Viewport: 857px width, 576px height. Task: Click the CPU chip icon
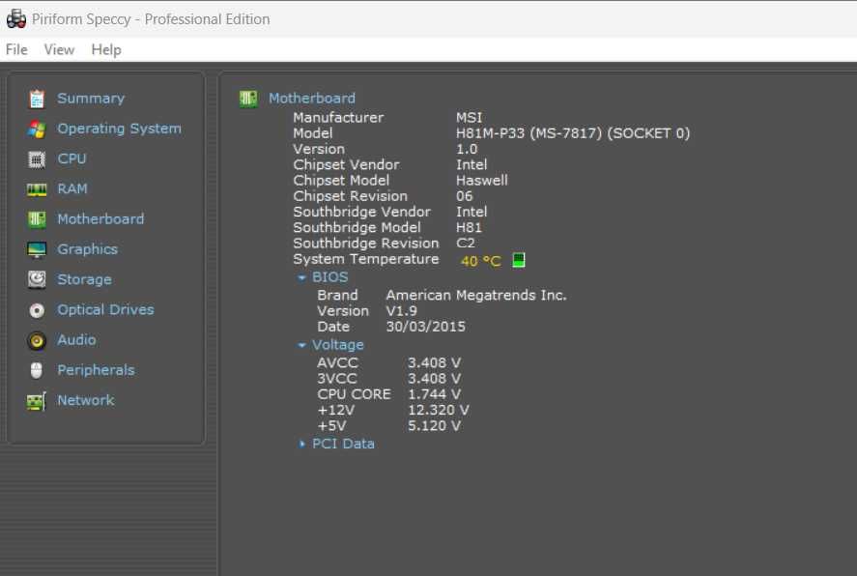pyautogui.click(x=37, y=159)
